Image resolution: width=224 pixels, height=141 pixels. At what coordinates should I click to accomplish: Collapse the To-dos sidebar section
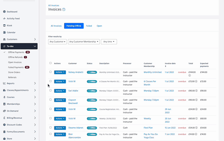tap(35, 46)
